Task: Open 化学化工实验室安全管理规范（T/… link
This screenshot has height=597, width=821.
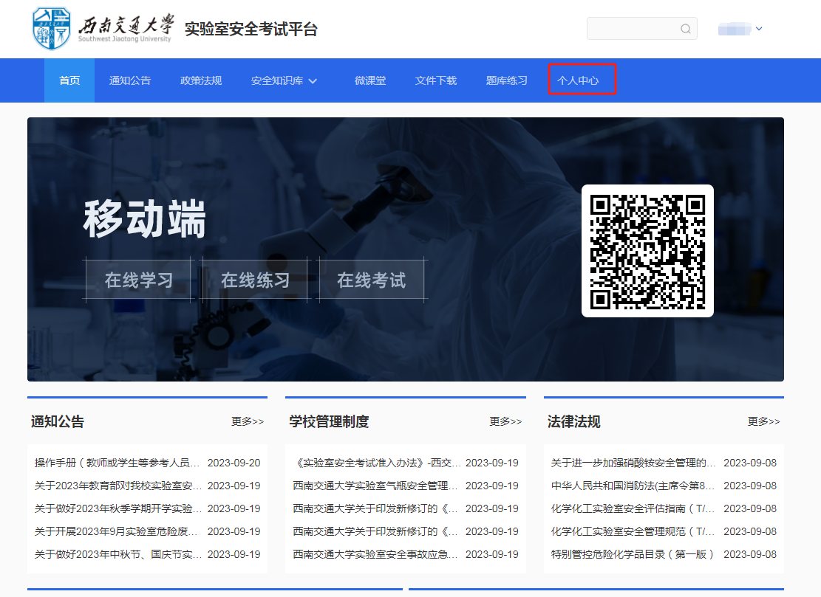Action: [x=633, y=531]
